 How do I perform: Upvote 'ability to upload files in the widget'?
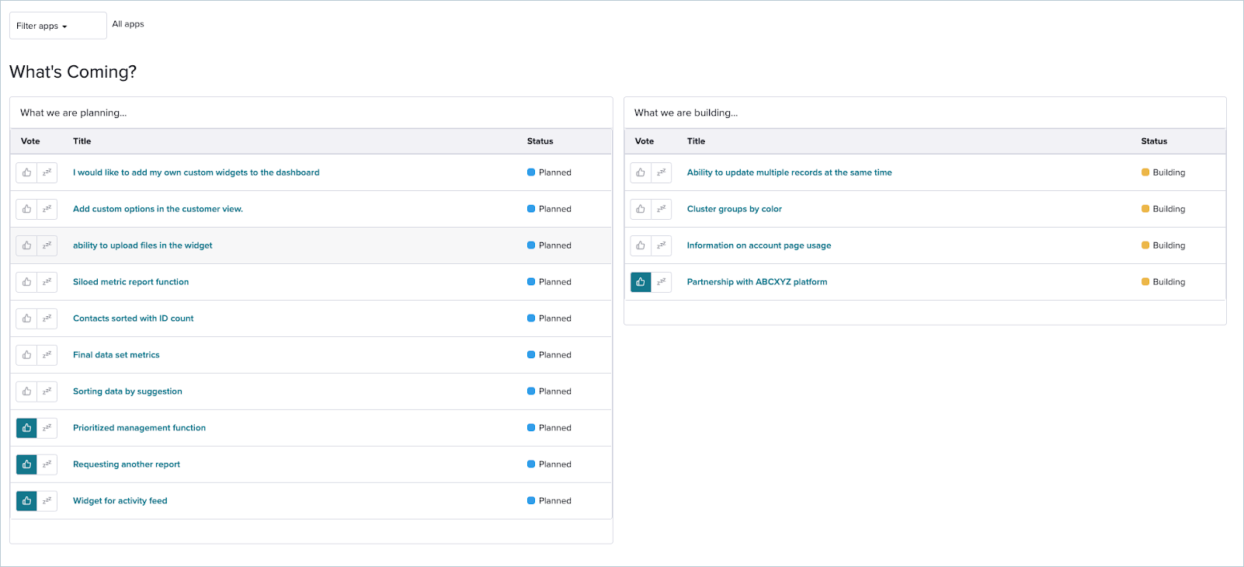tap(26, 245)
